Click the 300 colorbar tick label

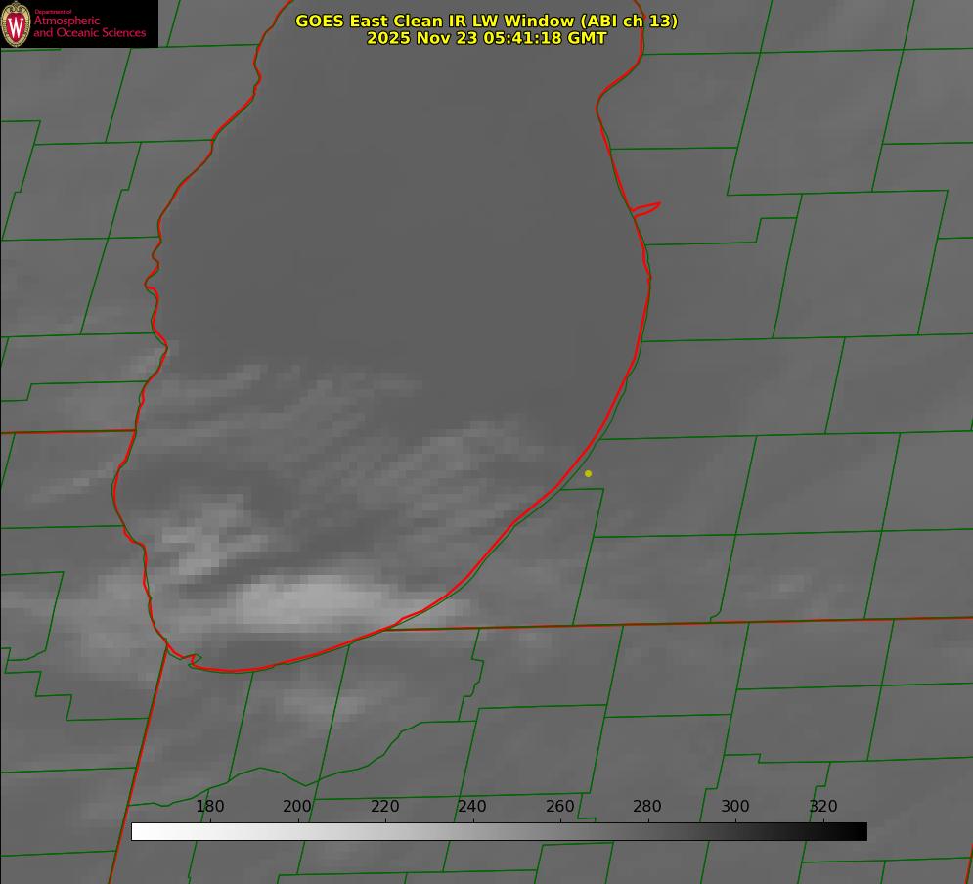point(735,807)
